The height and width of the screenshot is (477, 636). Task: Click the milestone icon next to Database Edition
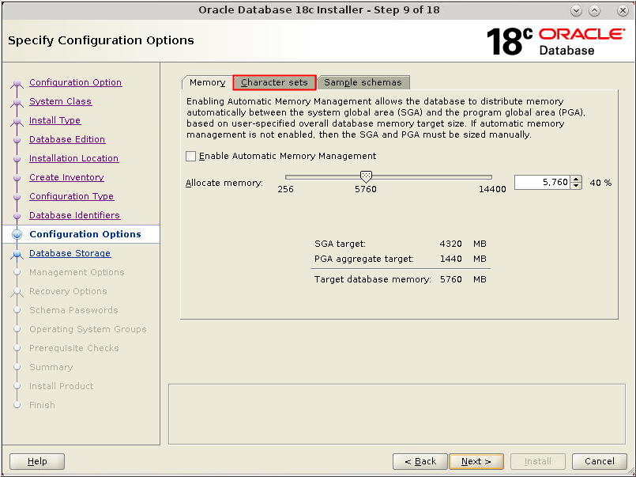[17, 139]
